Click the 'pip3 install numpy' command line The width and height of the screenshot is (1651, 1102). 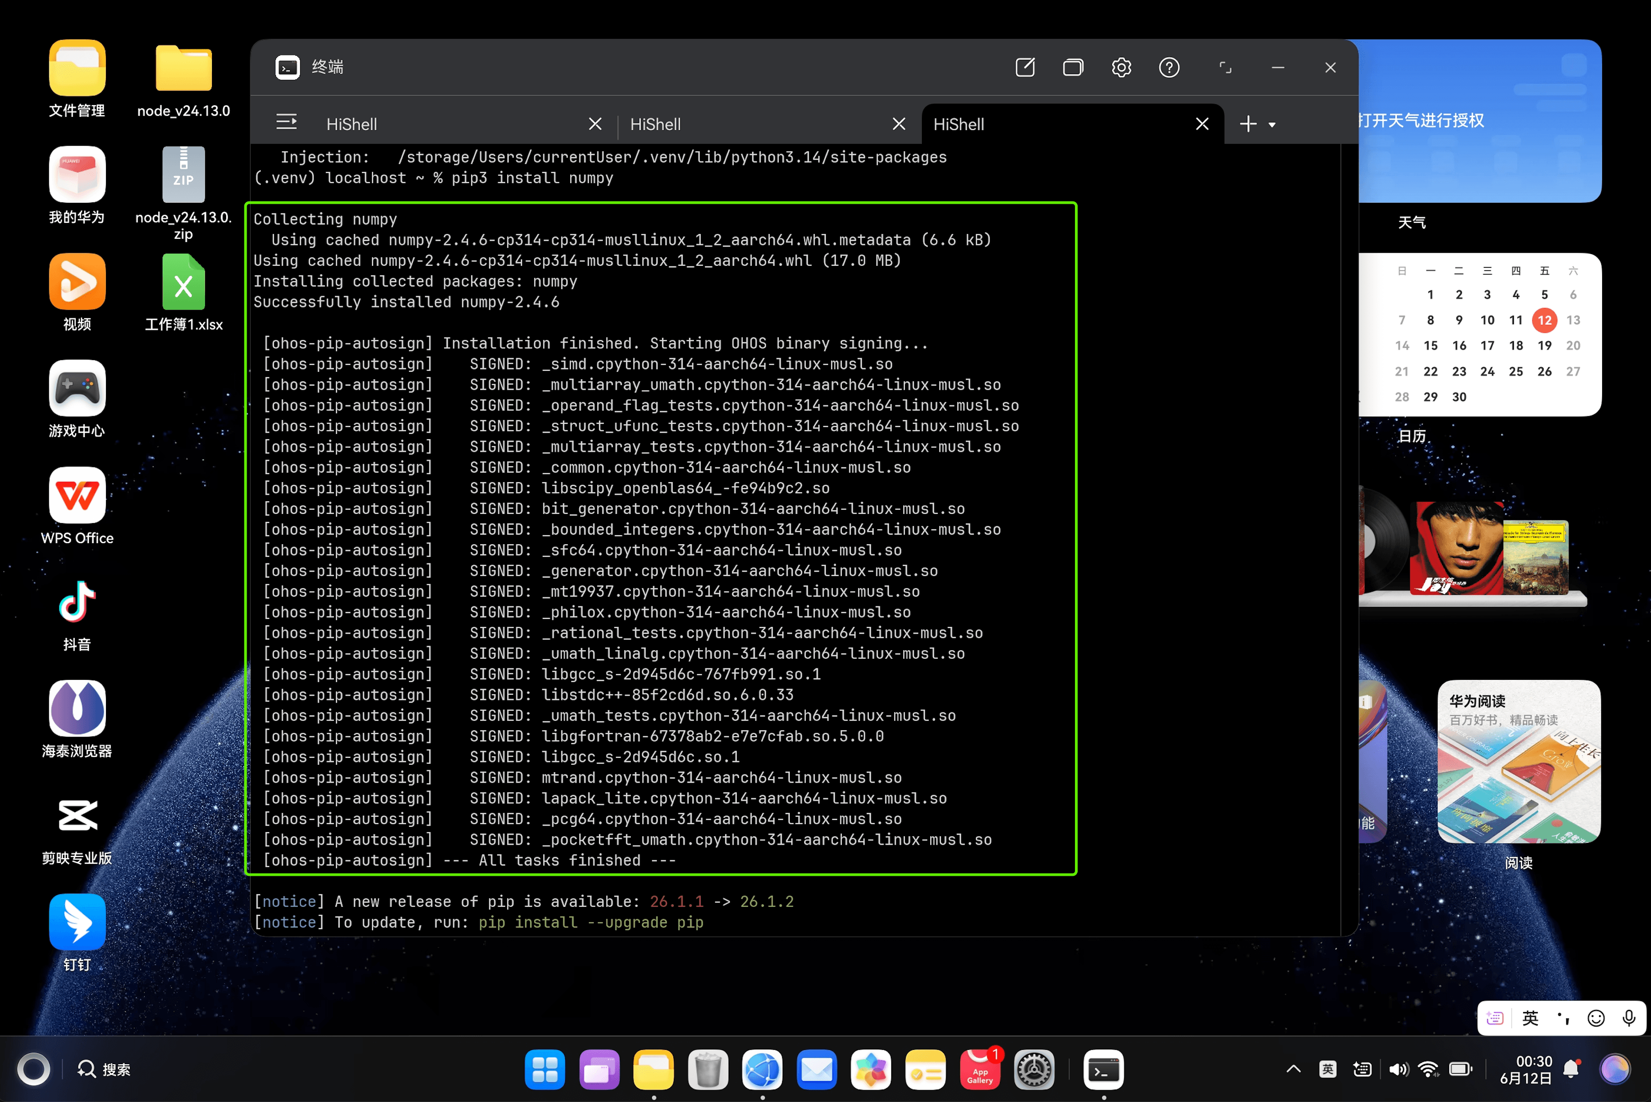(532, 179)
